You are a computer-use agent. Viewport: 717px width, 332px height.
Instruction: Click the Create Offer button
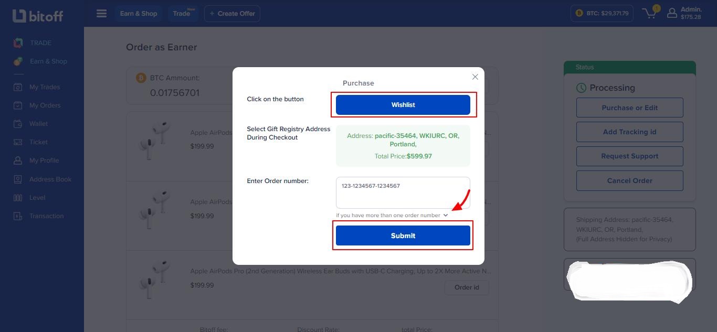tap(232, 14)
